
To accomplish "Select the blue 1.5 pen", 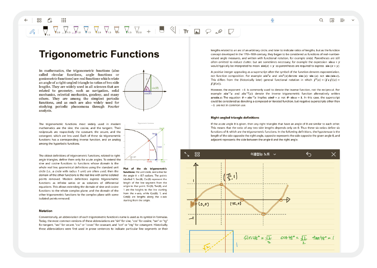I will pyautogui.click(x=86, y=30).
